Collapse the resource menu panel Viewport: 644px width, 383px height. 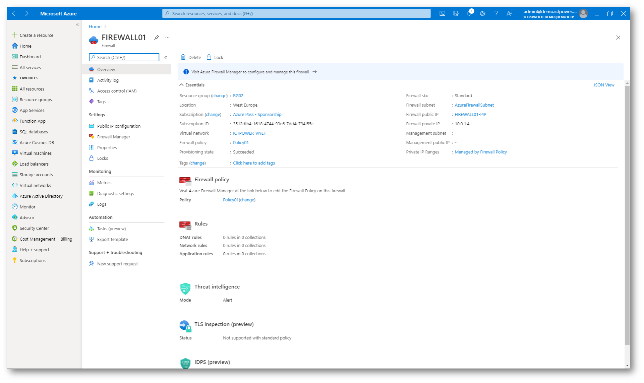click(166, 57)
